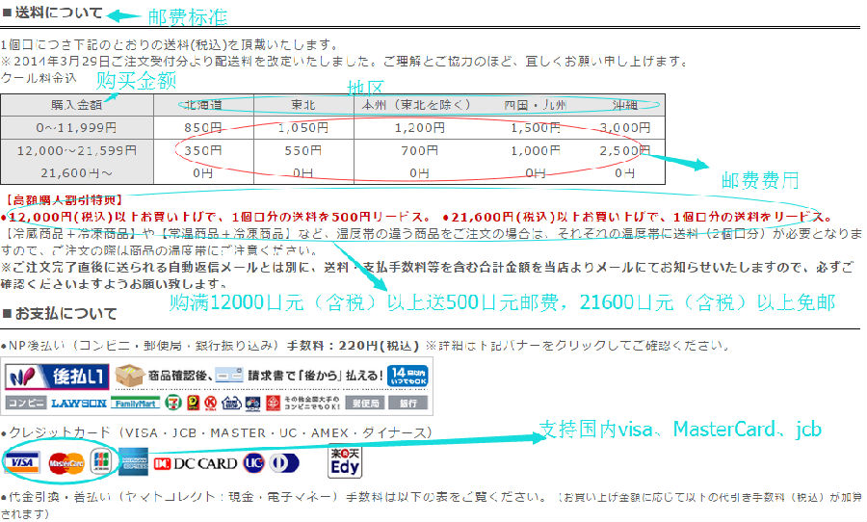Click the UC card round logo
Image resolution: width=867 pixels, height=522 pixels.
[253, 462]
